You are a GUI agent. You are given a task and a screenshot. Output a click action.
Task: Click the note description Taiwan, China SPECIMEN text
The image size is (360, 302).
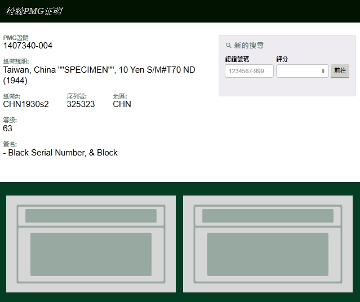99,75
